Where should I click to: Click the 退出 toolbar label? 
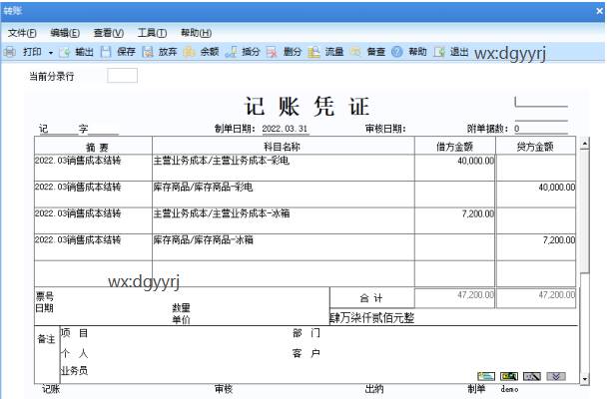[459, 52]
